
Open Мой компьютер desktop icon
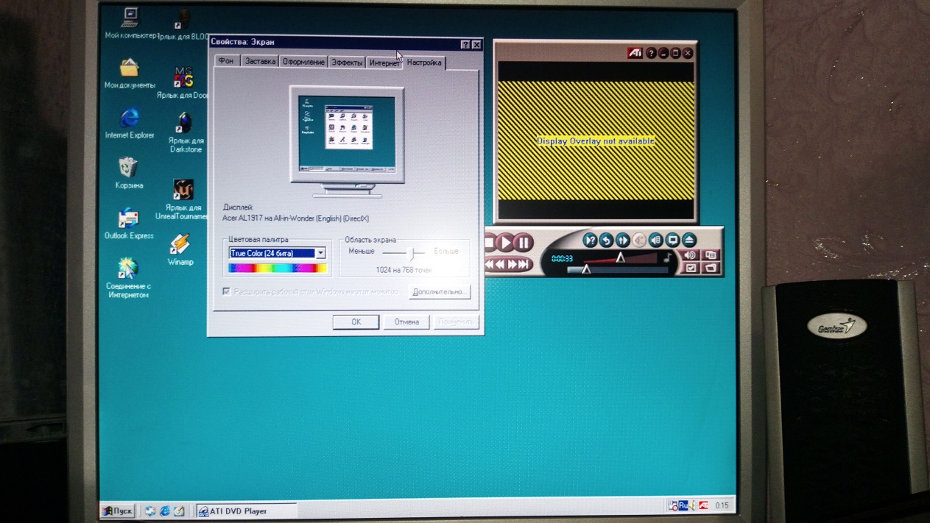pyautogui.click(x=130, y=23)
